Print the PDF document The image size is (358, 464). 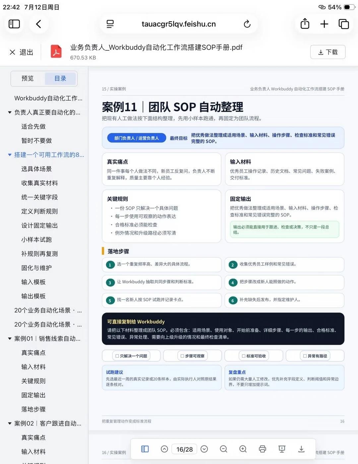pos(263,449)
